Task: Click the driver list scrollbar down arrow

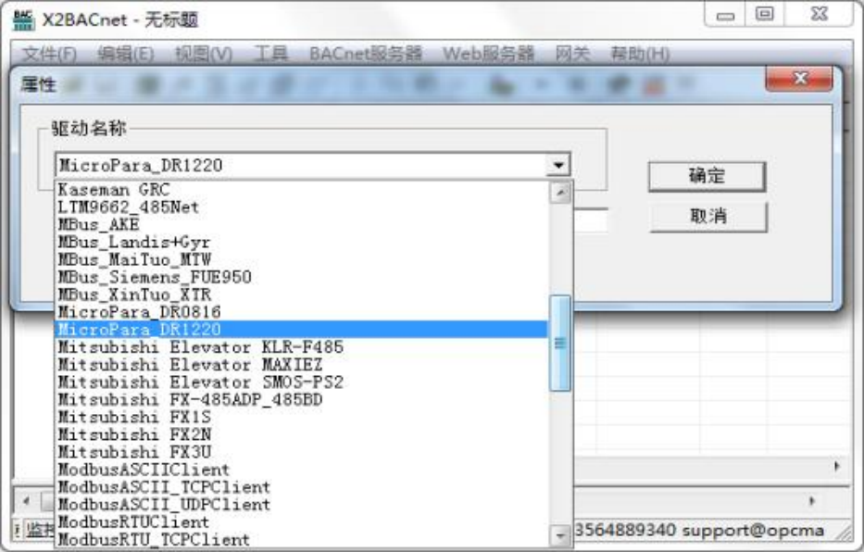Action: [560, 535]
